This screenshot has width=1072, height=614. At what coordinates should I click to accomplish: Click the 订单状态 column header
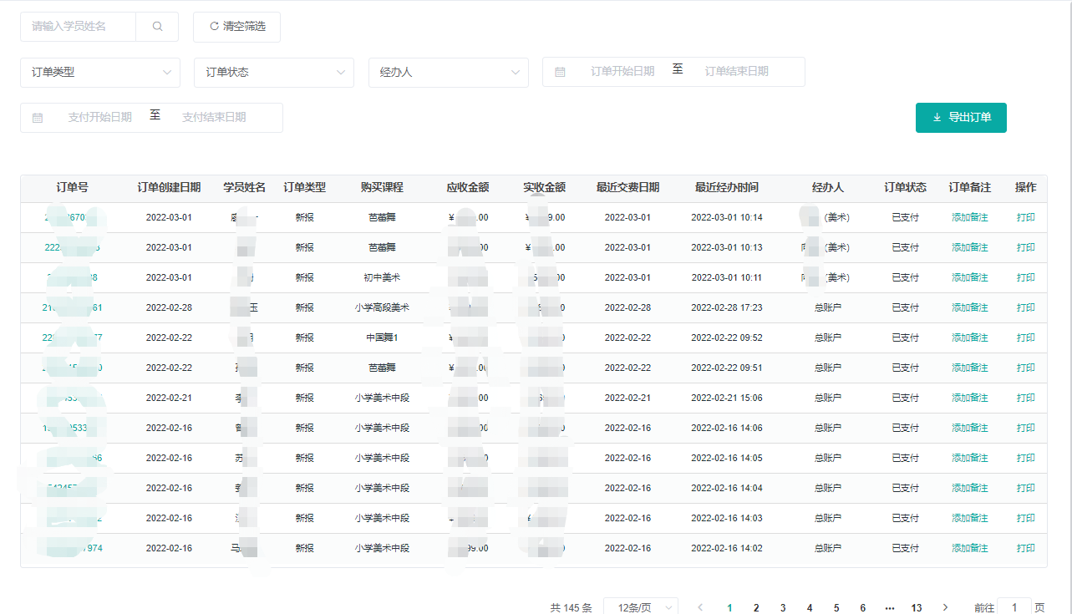(x=905, y=188)
